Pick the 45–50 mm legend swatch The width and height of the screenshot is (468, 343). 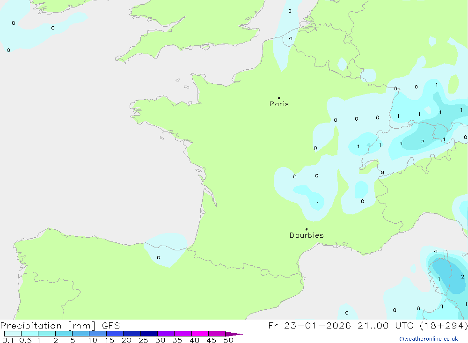coord(217,334)
